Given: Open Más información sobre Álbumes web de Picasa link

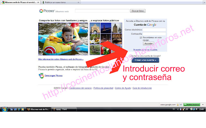Looking at the screenshot, I should tap(61, 59).
